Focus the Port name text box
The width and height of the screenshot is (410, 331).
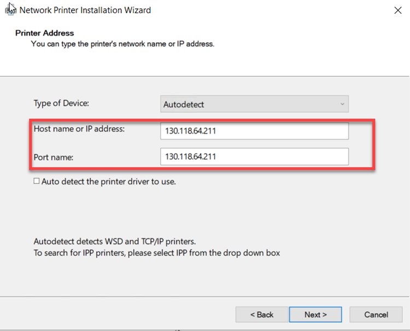254,156
